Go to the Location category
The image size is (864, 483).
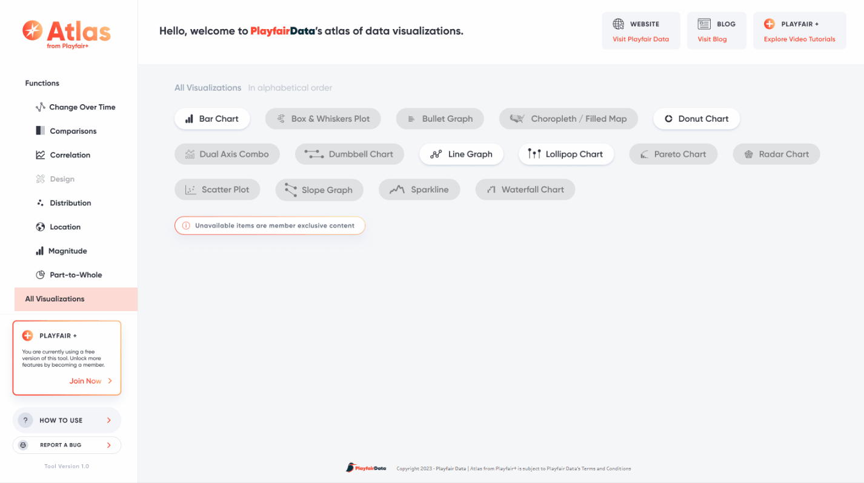click(x=58, y=227)
